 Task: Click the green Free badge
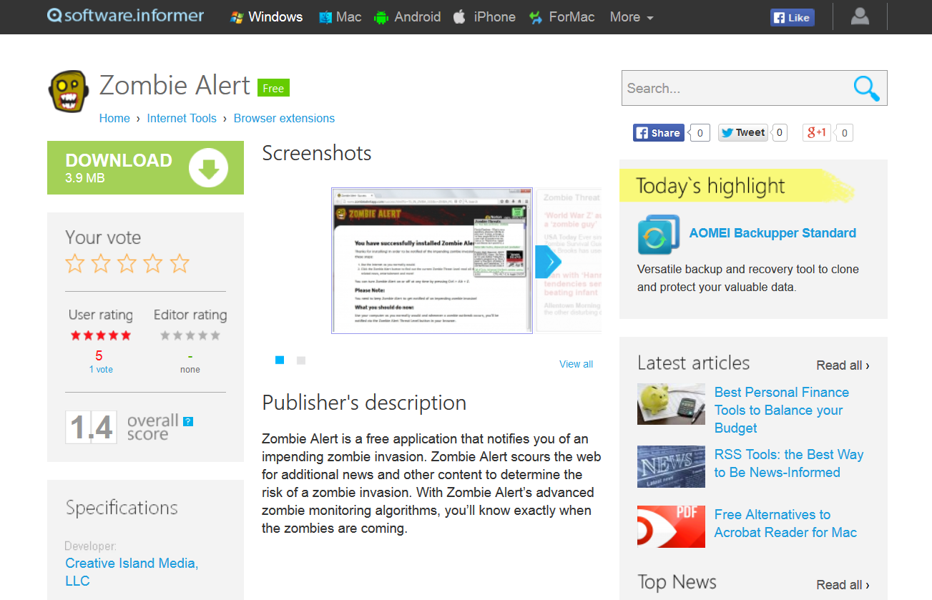[273, 88]
